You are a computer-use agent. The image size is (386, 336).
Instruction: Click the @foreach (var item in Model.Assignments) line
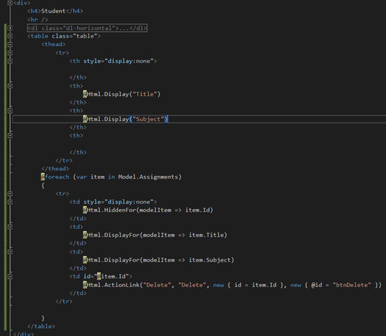click(x=111, y=177)
